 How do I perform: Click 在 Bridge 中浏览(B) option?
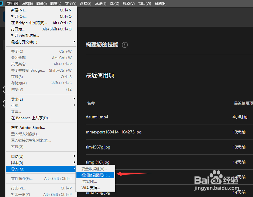(x=29, y=23)
